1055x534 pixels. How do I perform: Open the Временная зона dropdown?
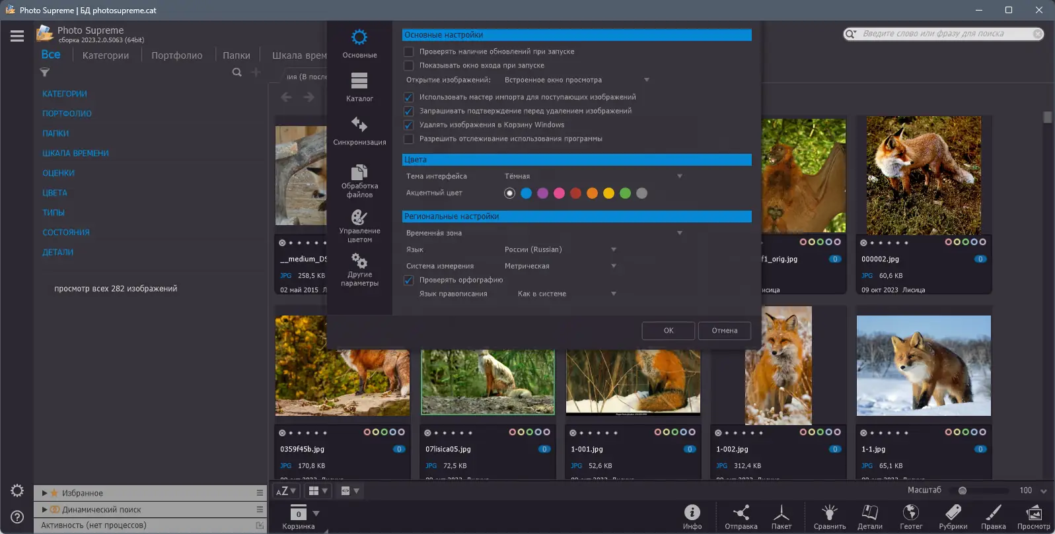[593, 233]
